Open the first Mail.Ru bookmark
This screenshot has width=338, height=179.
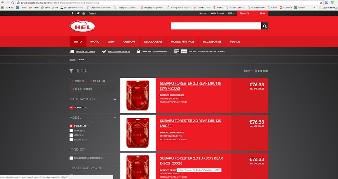point(21,7)
